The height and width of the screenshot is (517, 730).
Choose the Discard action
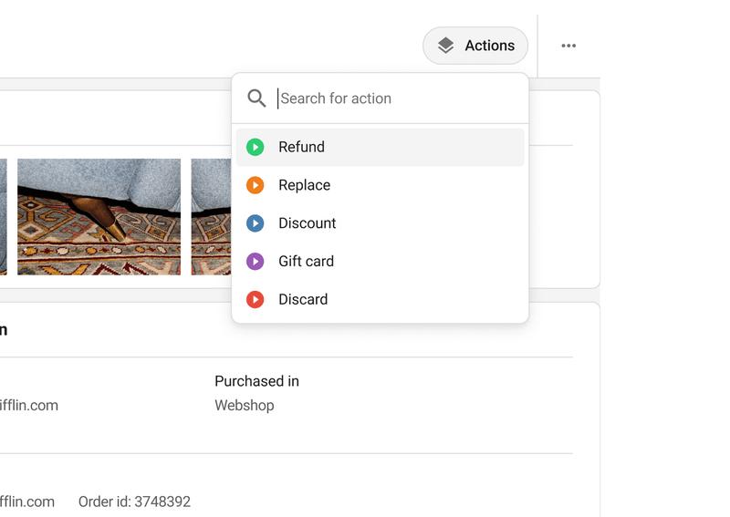coord(380,300)
